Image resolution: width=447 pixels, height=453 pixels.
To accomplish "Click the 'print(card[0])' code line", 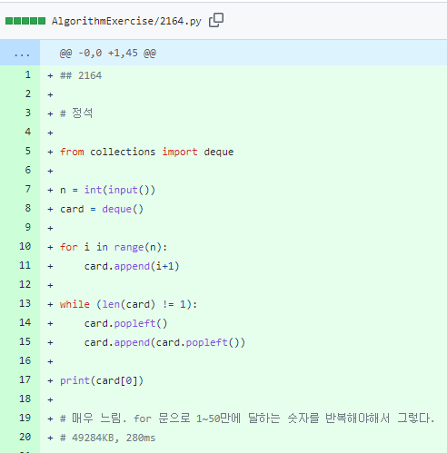I will click(102, 380).
